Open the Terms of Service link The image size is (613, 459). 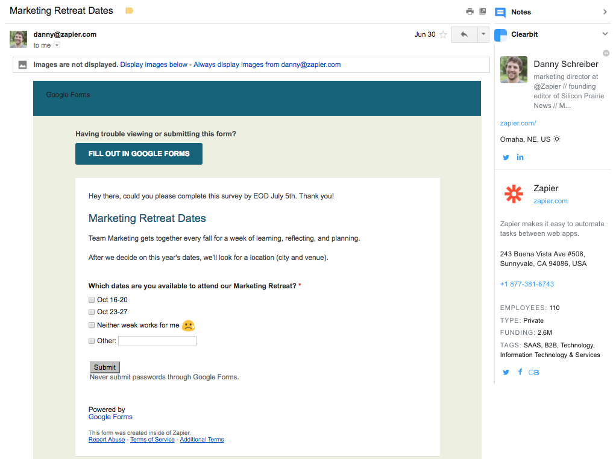(152, 440)
